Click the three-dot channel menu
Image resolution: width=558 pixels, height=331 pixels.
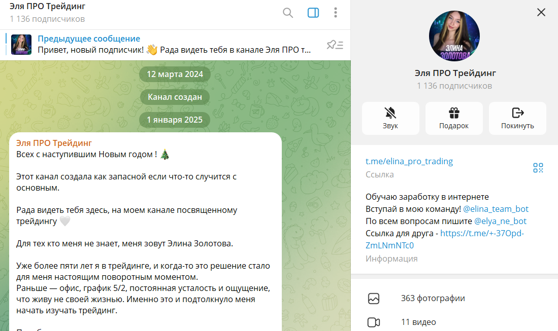point(336,13)
